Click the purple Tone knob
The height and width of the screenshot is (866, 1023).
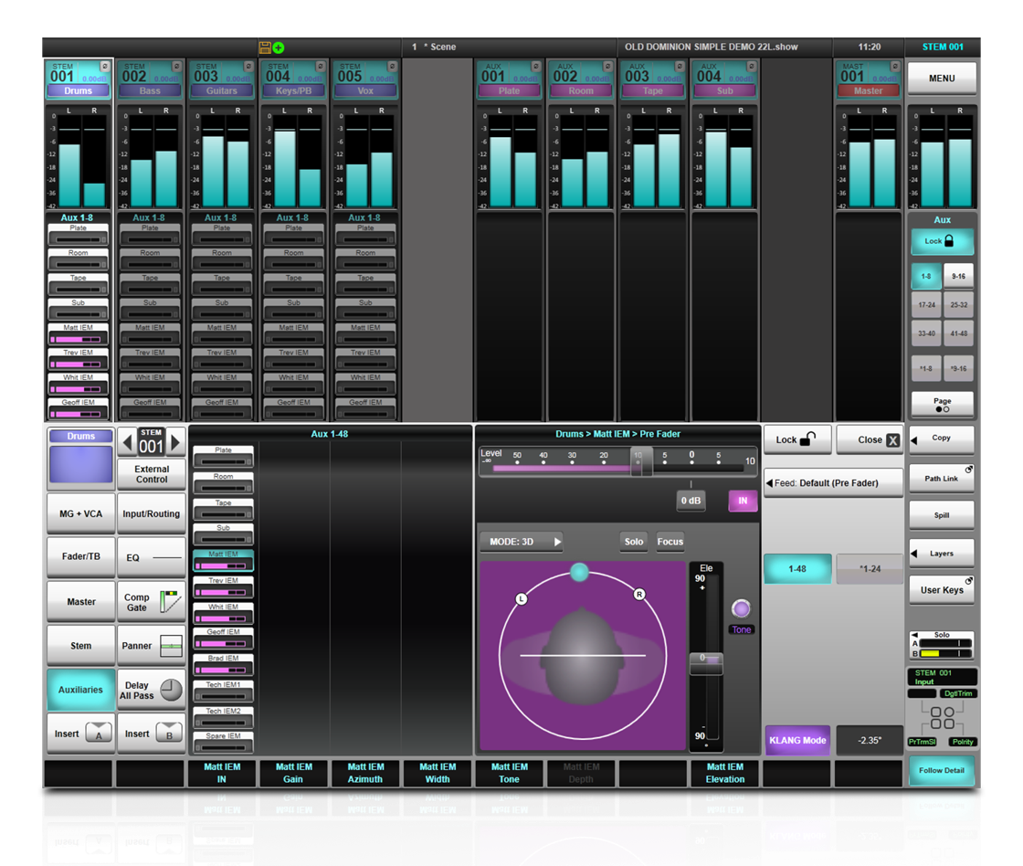pos(741,609)
